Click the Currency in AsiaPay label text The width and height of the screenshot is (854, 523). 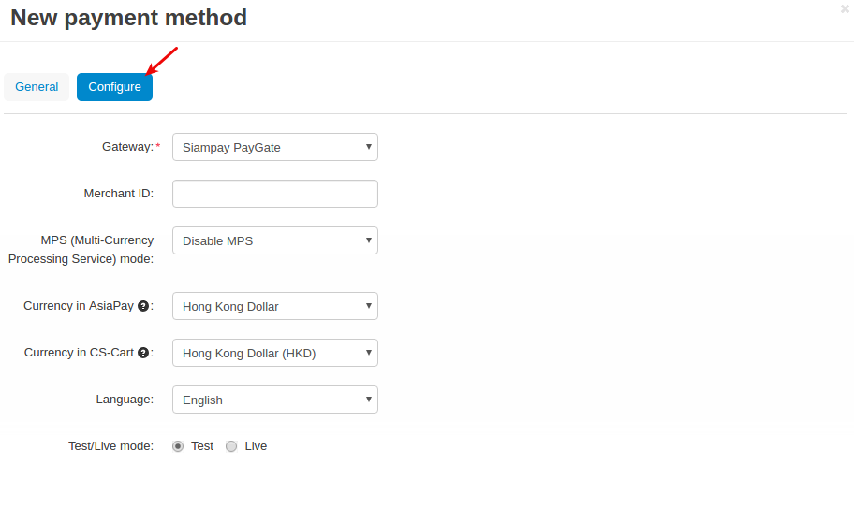(79, 306)
